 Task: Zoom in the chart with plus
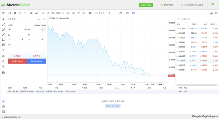(109, 13)
